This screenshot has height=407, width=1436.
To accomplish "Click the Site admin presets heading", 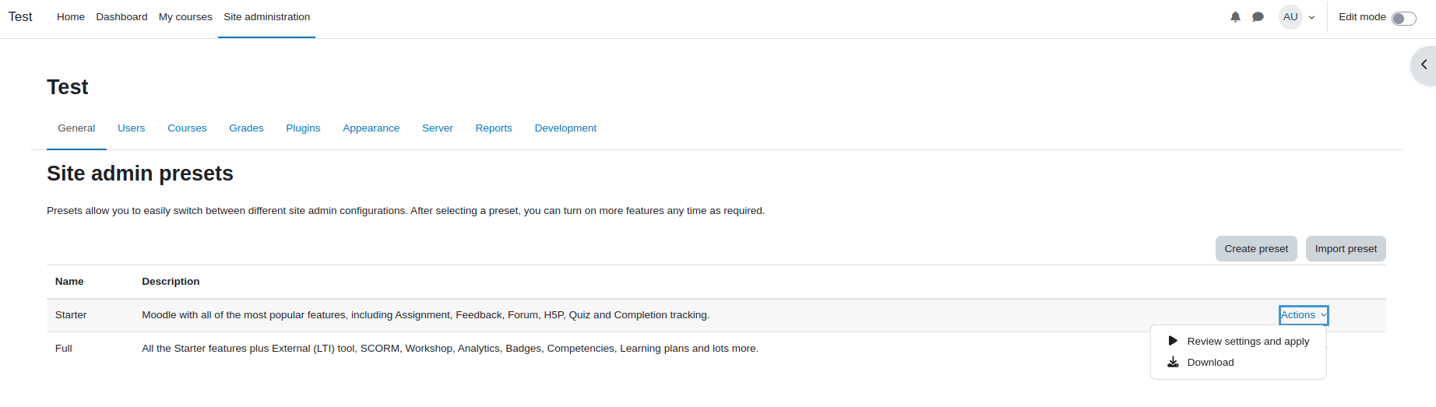I will 140,174.
